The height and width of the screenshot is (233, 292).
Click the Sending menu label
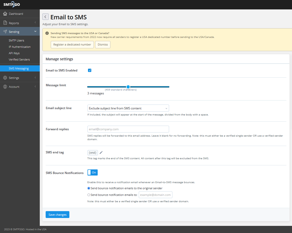coord(14,32)
